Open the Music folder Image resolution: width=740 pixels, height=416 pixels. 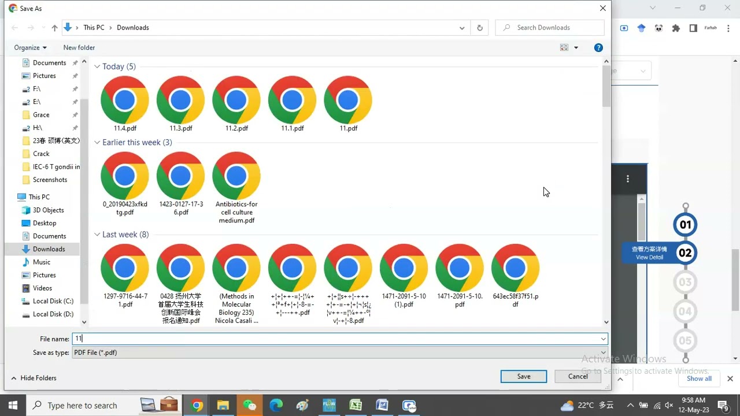coord(42,262)
